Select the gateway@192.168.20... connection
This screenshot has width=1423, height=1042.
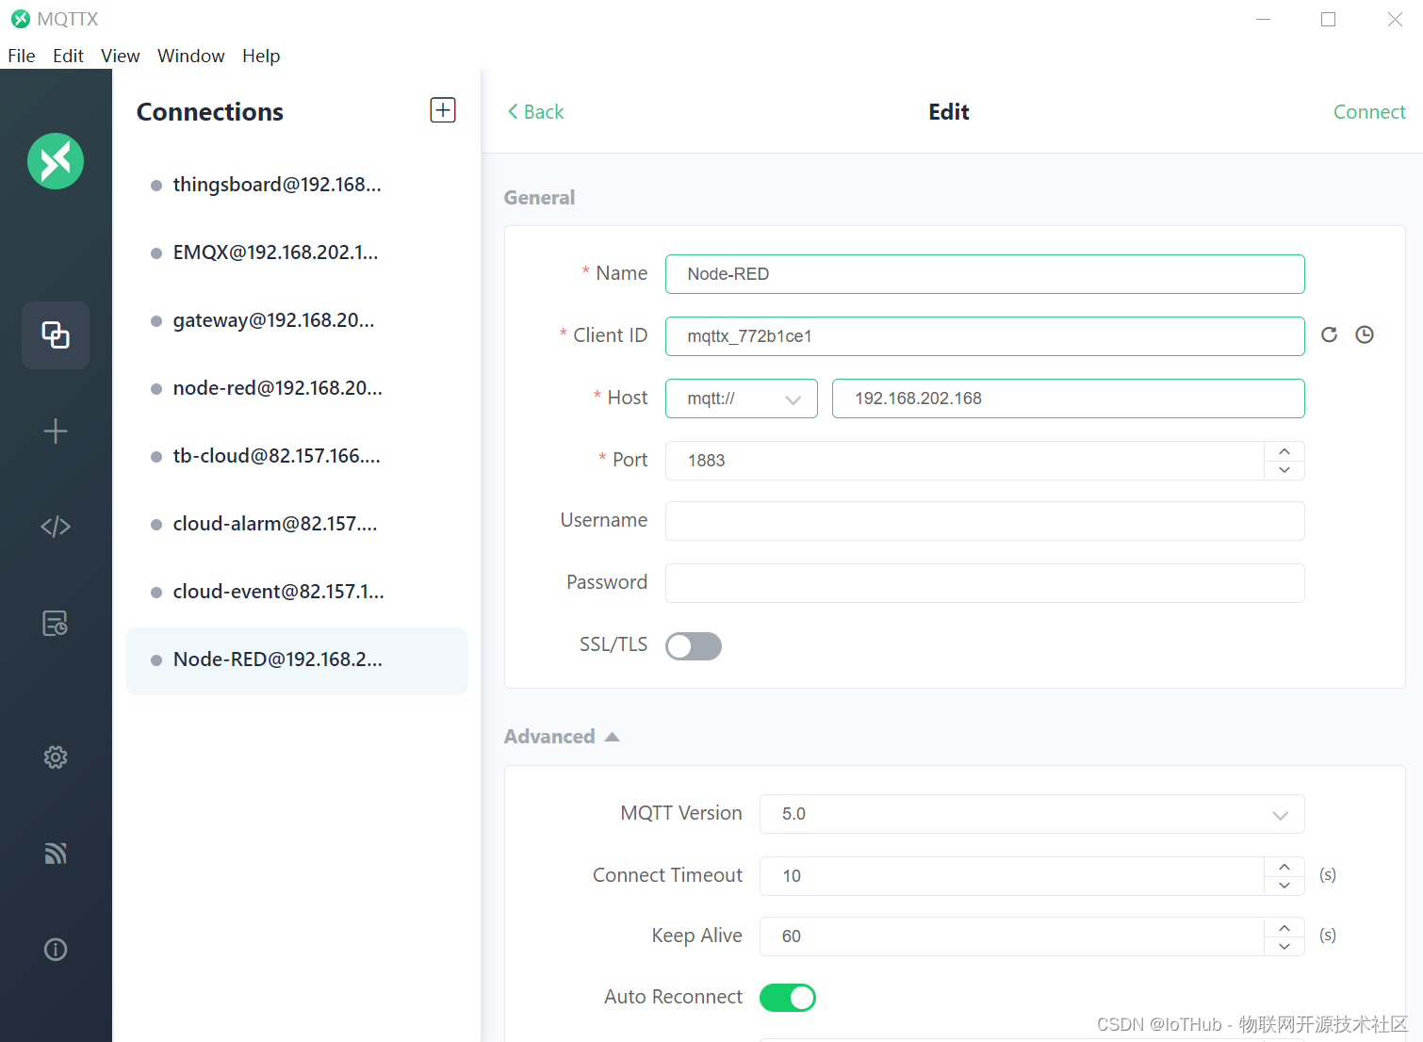[x=297, y=320]
